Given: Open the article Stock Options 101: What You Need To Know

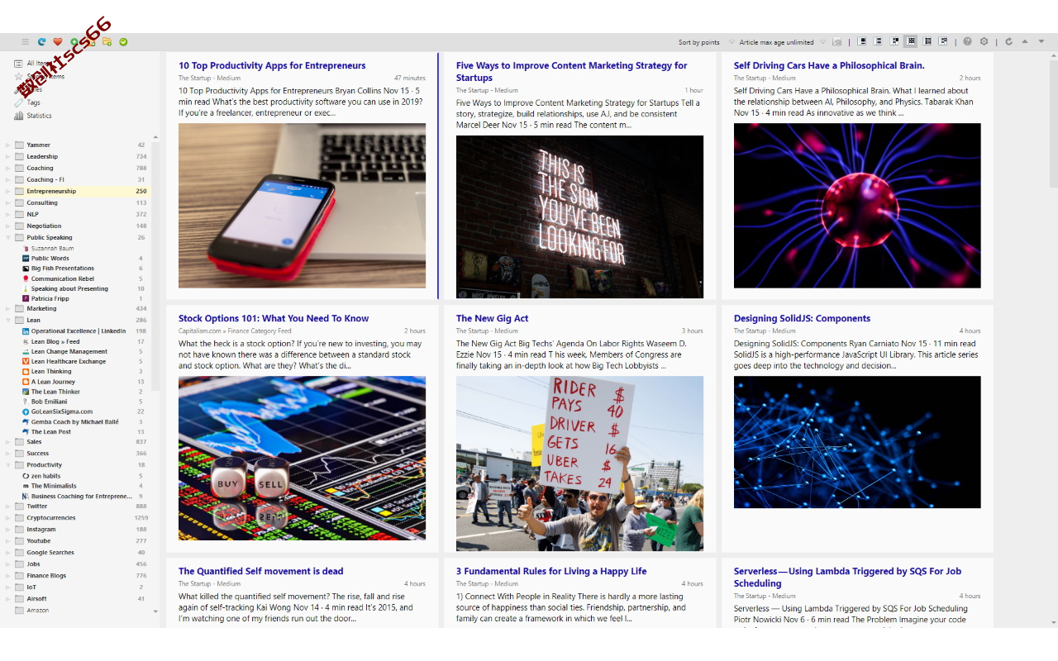Looking at the screenshot, I should [x=274, y=318].
